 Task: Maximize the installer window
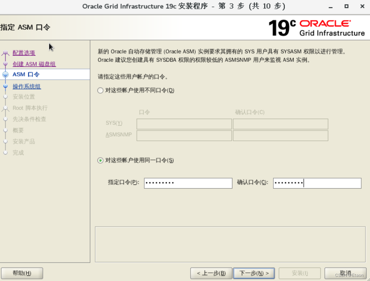click(347, 6)
